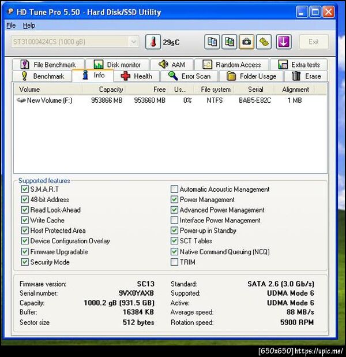
Task: Open the File Benchmark tab
Action: [48, 65]
